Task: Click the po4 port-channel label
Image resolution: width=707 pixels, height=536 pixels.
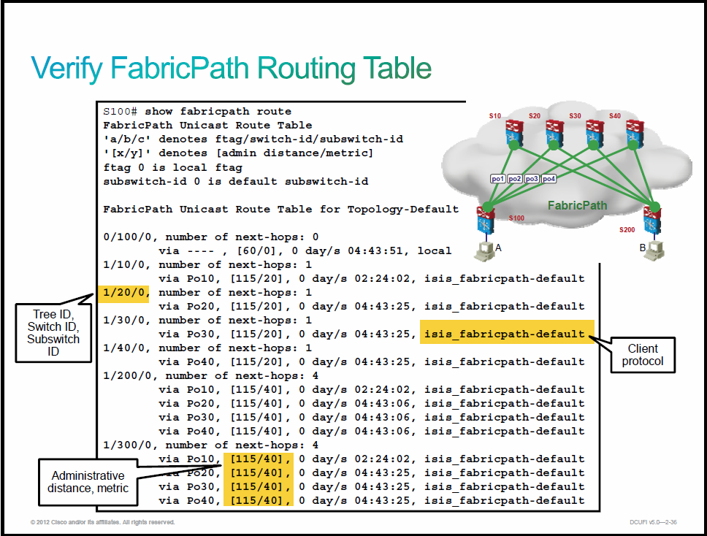Action: tap(549, 179)
